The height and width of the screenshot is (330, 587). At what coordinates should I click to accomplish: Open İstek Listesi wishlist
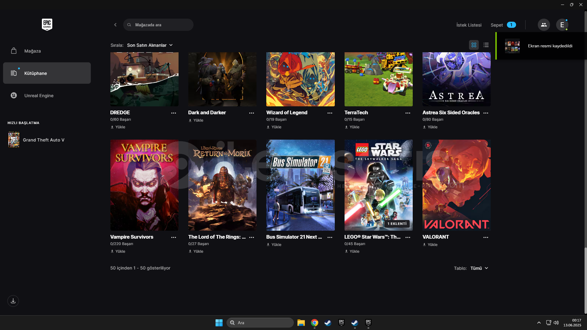coord(469,25)
